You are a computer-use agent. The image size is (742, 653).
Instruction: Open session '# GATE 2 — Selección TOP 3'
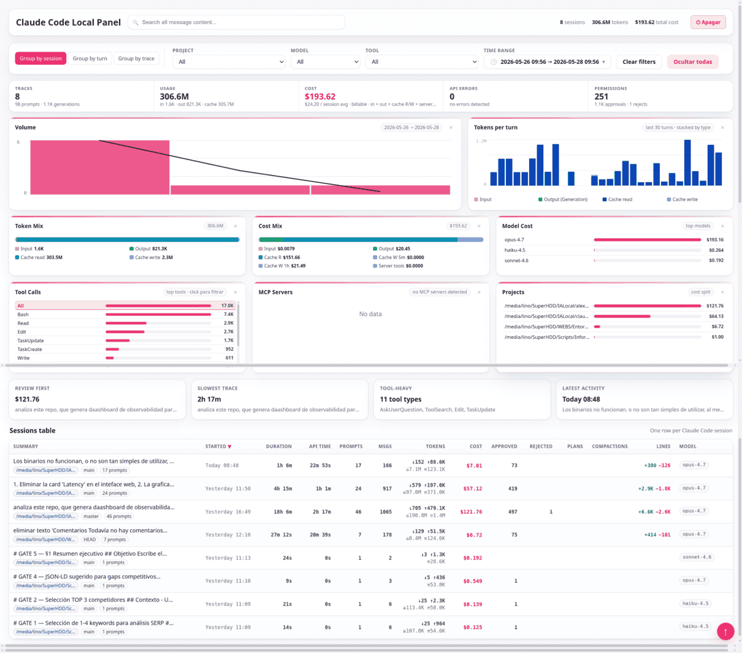pos(371,604)
